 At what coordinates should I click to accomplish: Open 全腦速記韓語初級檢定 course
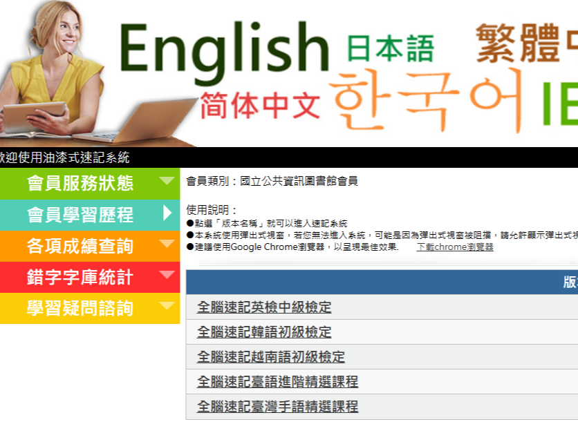coord(264,331)
